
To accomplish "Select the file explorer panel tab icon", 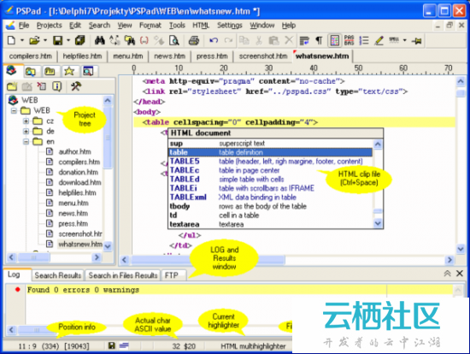I will (x=30, y=72).
